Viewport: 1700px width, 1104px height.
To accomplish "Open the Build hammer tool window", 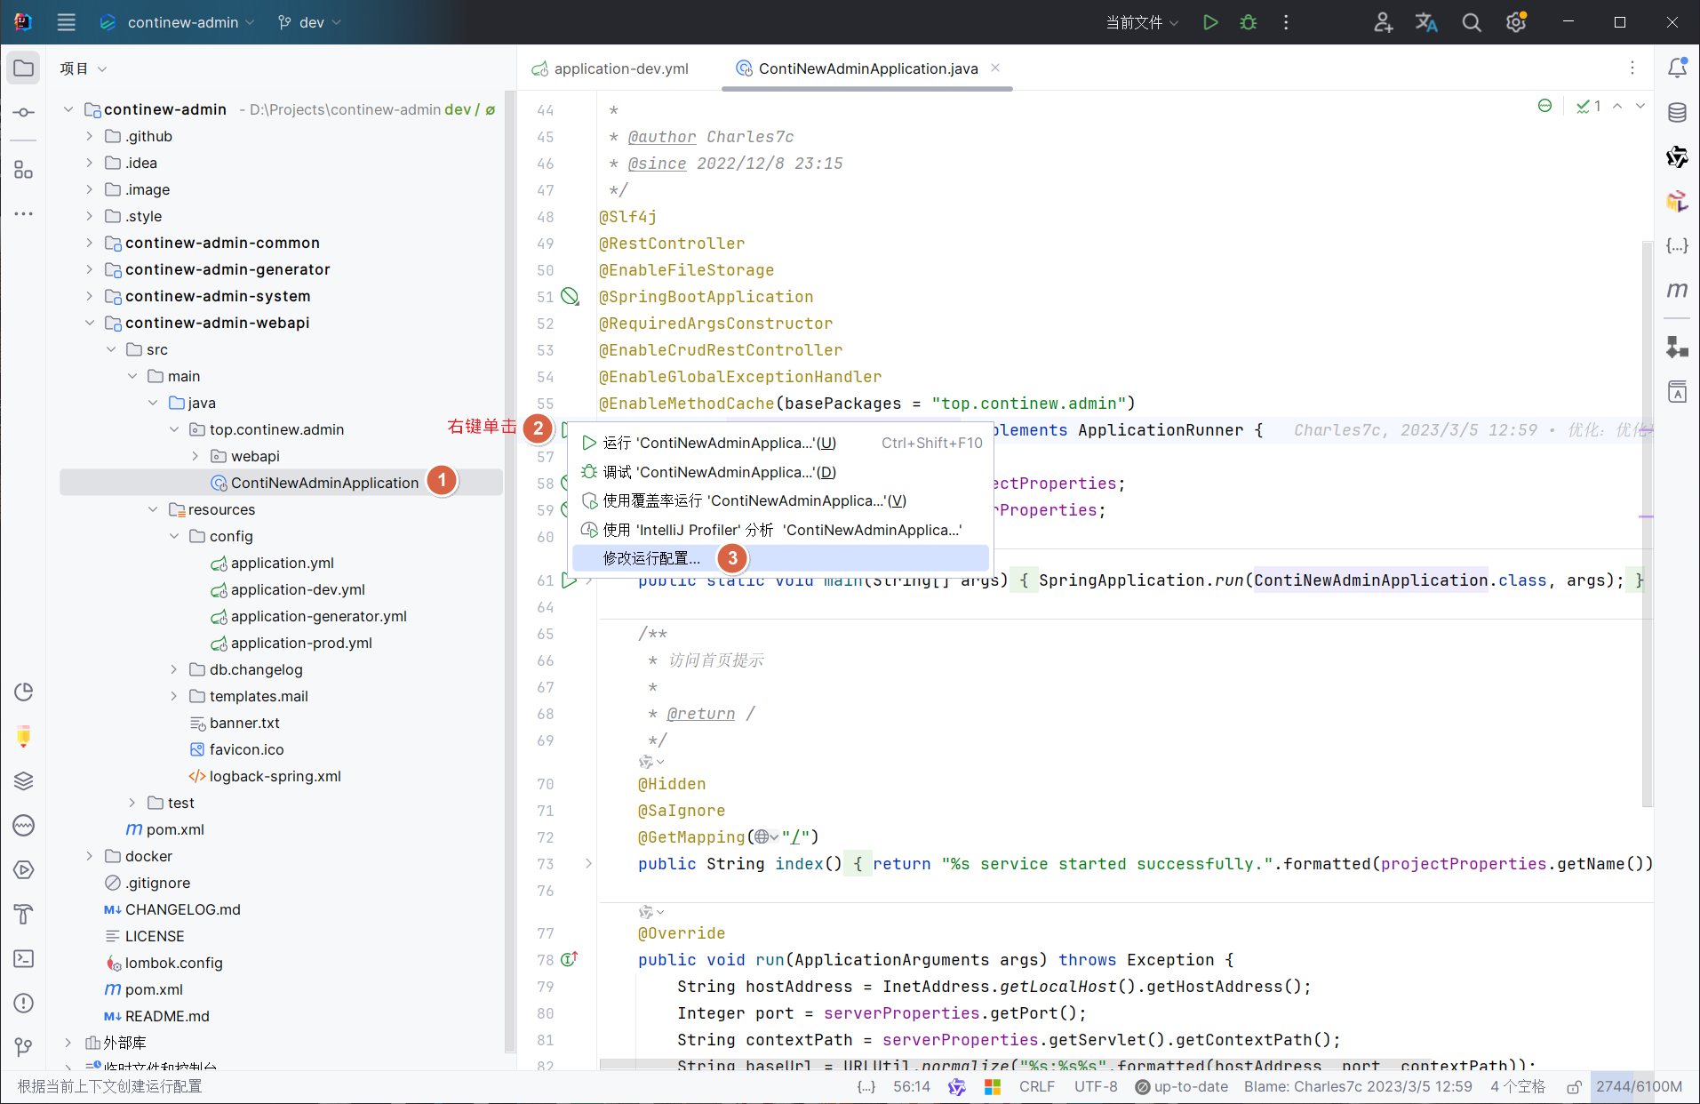I will (x=24, y=914).
